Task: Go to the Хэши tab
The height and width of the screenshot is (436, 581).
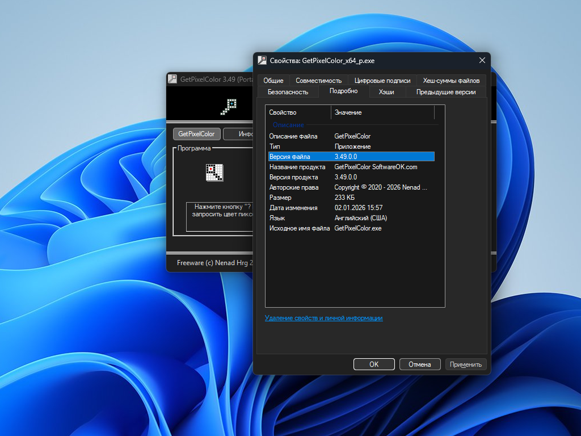Action: (x=386, y=91)
